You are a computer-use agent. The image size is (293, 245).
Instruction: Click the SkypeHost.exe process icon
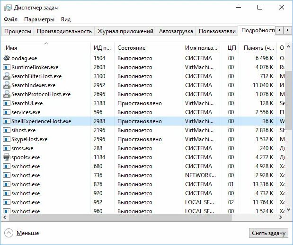coord(7,139)
